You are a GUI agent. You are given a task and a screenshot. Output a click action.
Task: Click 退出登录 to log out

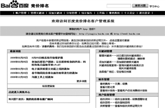coord(145,13)
